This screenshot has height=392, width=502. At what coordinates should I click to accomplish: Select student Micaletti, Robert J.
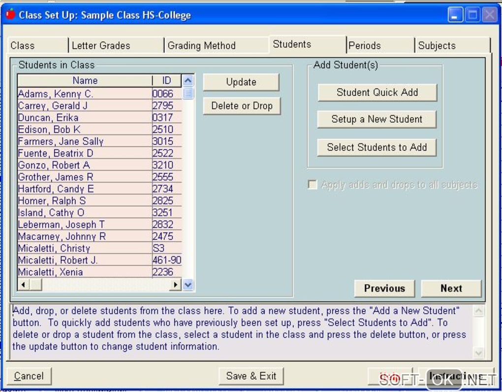click(85, 260)
